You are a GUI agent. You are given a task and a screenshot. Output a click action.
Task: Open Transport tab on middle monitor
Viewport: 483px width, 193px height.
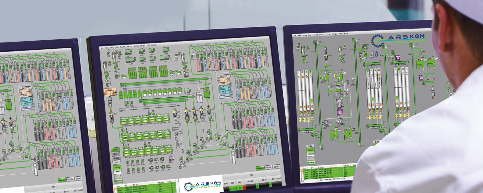click(x=143, y=46)
